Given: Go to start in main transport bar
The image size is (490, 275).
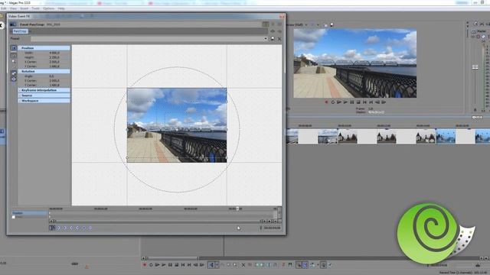Looking at the screenshot, I should click(x=183, y=265).
